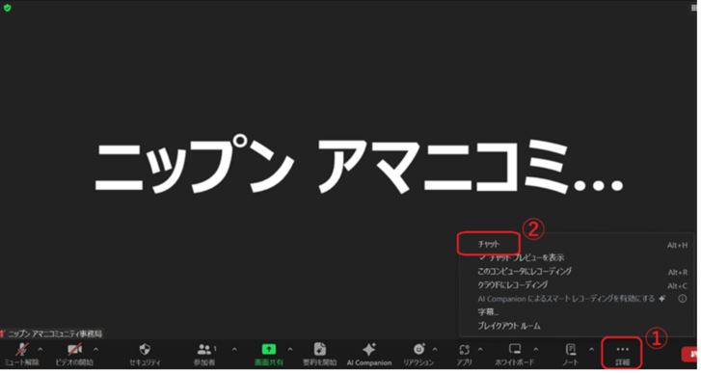Open the Whiteboard
Screen dimensions: 701x373
click(515, 355)
